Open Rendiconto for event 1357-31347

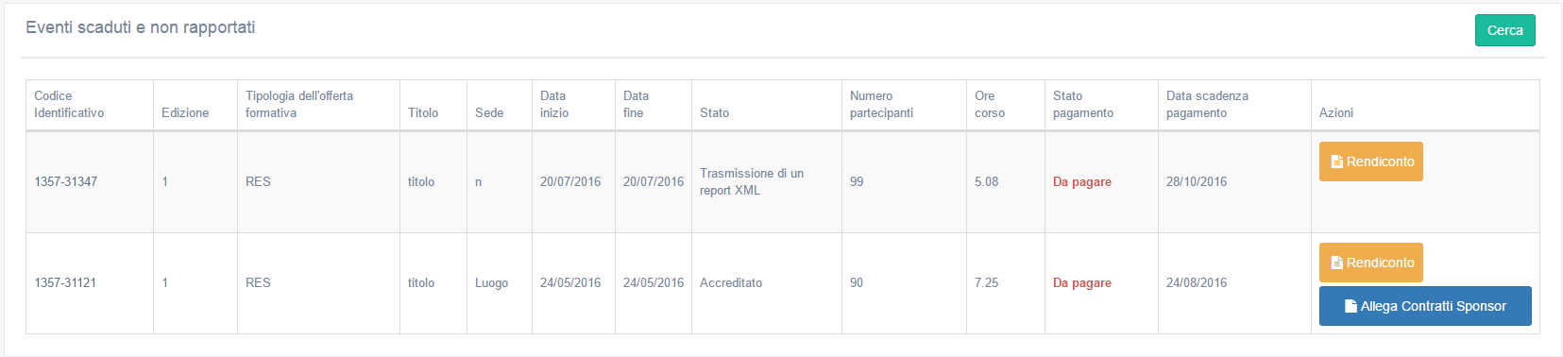[x=1370, y=161]
